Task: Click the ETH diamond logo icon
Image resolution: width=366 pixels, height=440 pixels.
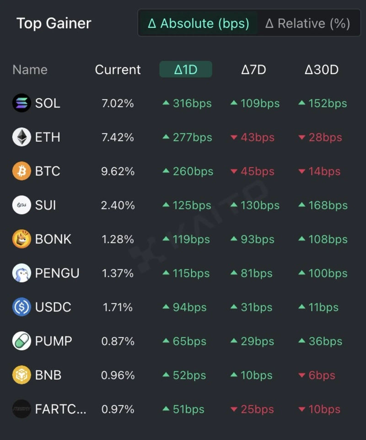Action: [22, 137]
